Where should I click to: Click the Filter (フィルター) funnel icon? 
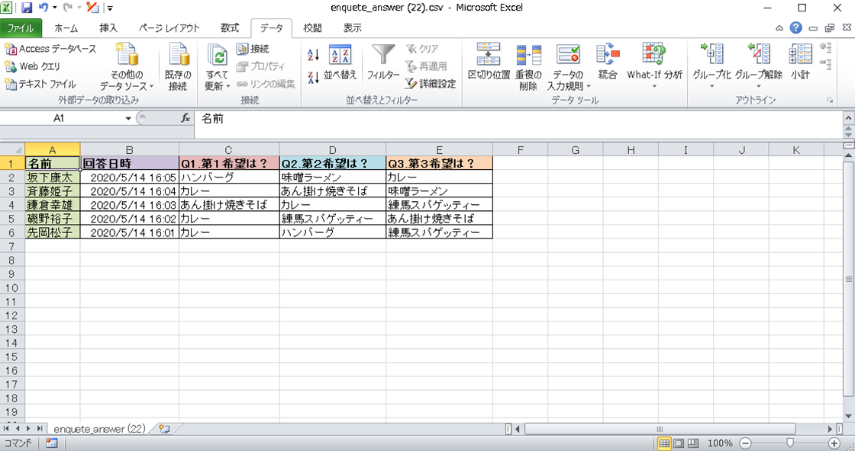pyautogui.click(x=382, y=56)
